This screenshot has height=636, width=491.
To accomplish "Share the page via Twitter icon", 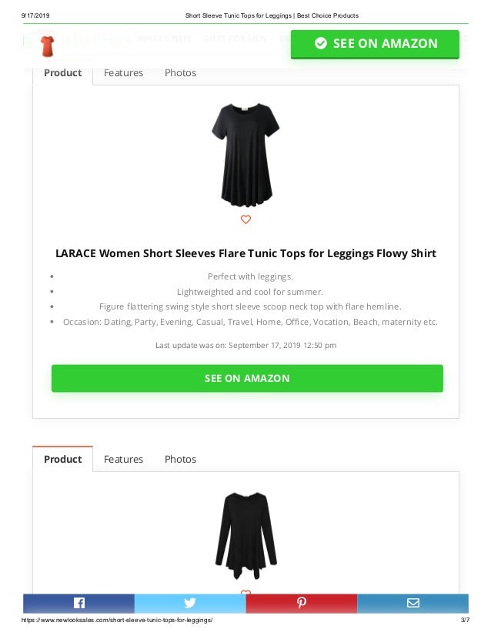I will (x=190, y=603).
